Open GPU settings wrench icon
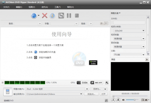This screenshot has height=103, width=151. tap(107, 83)
